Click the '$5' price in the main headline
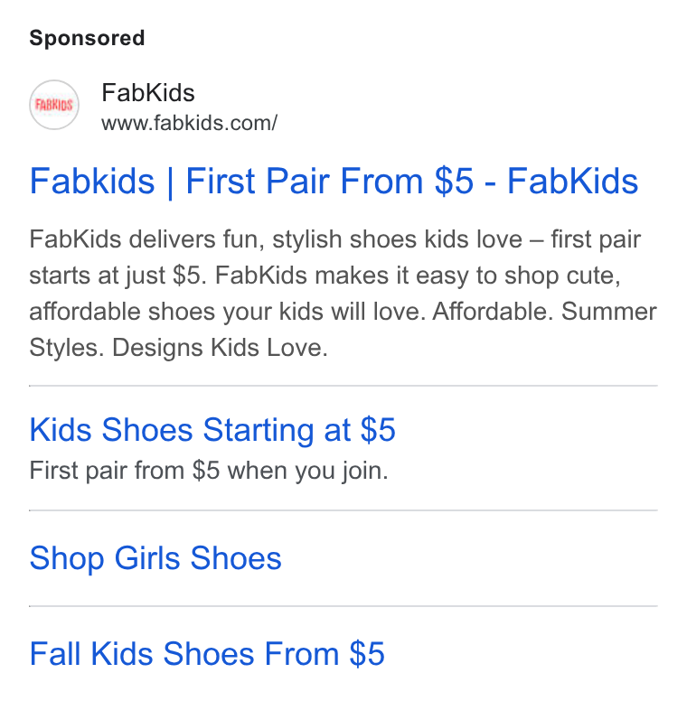The width and height of the screenshot is (687, 701). [455, 181]
